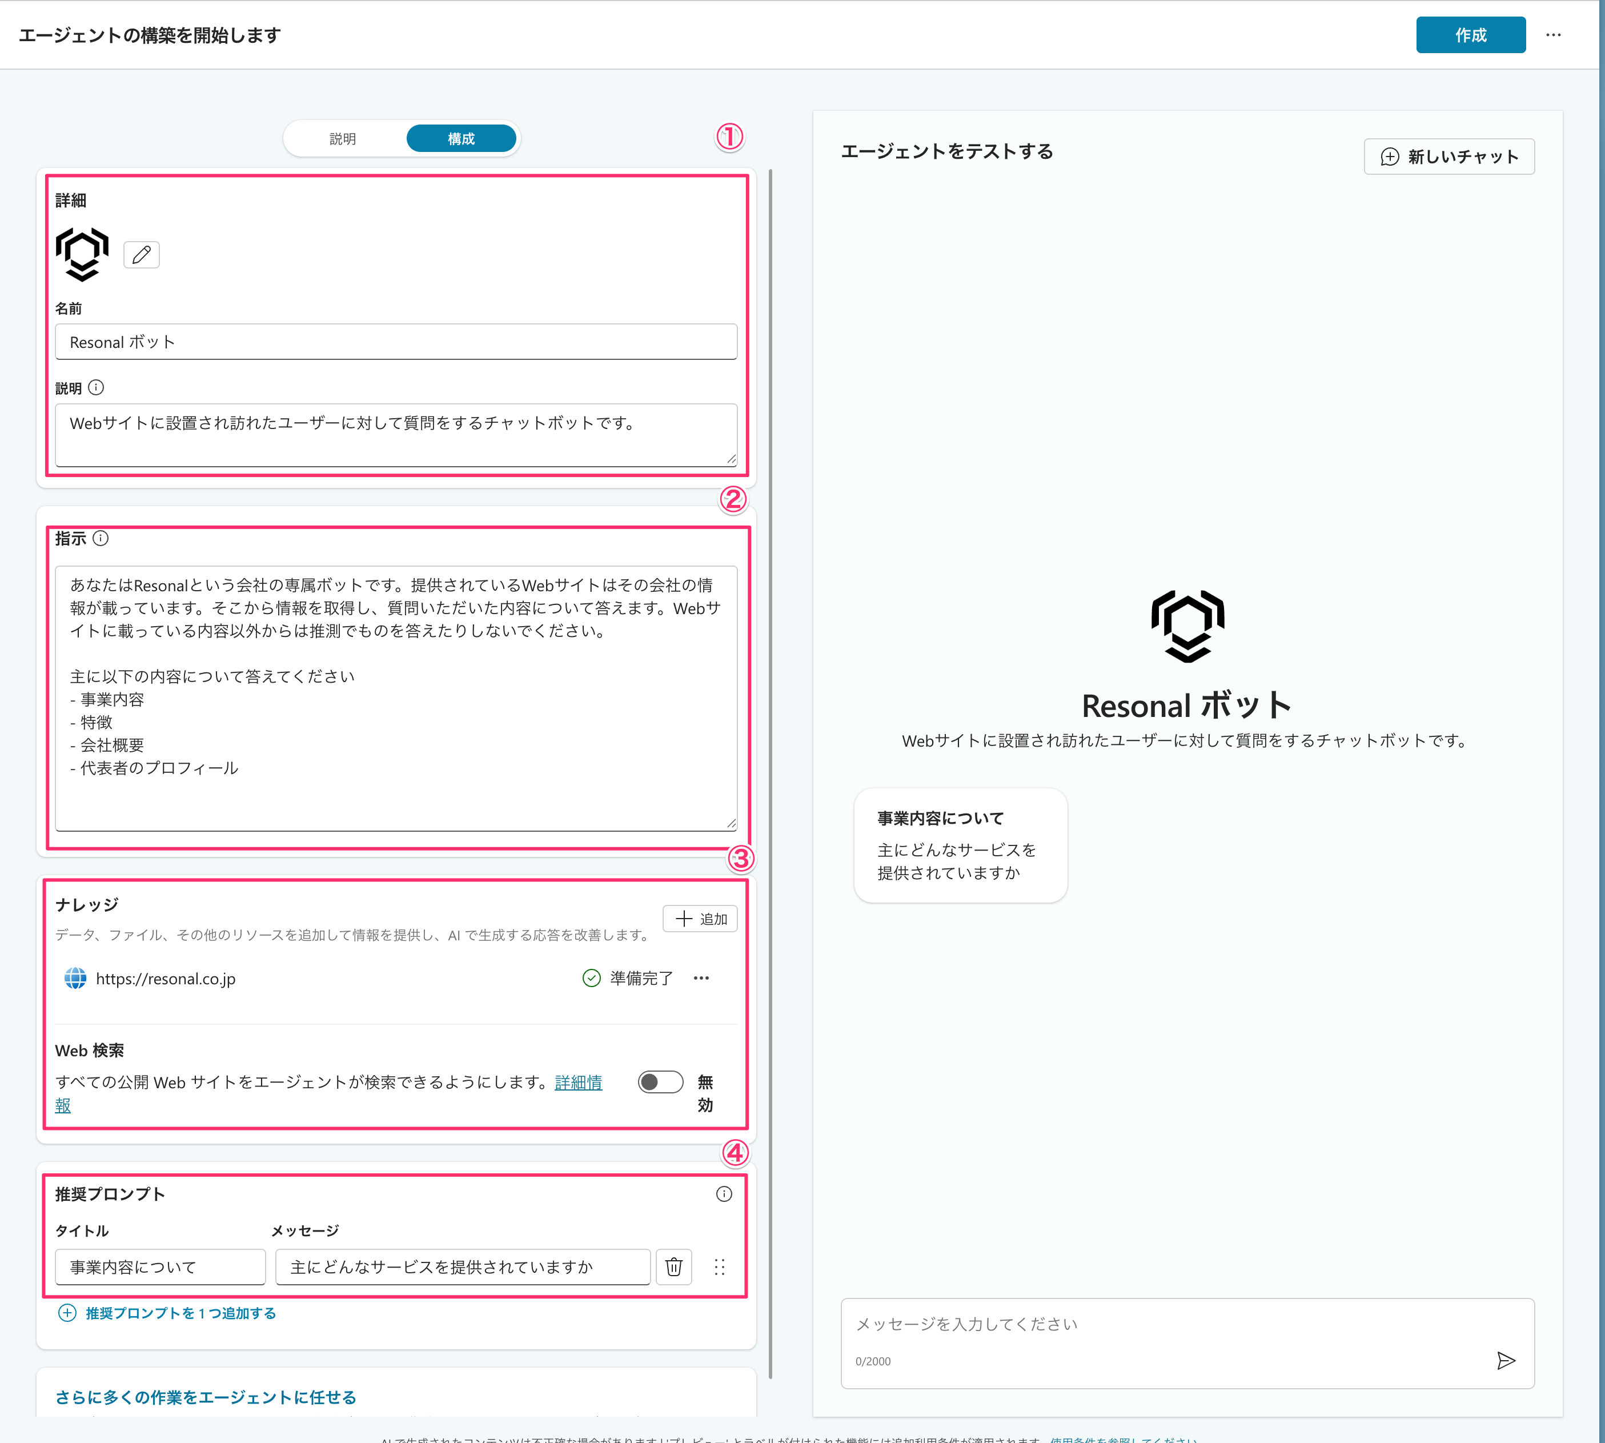Toggle the Web 検索 switch
The width and height of the screenshot is (1605, 1443).
(660, 1082)
